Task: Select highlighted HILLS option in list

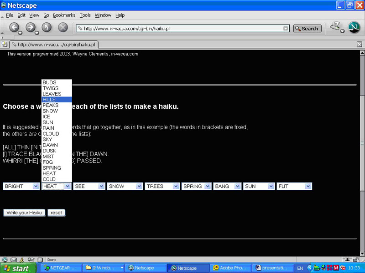Action: click(x=57, y=100)
